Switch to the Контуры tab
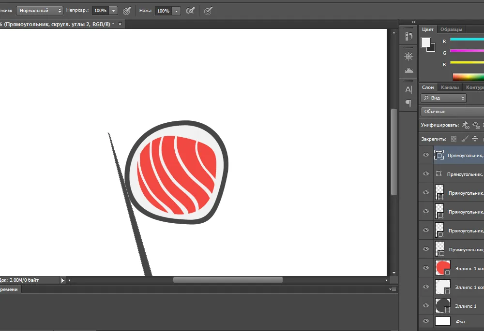Viewport: 484px width, 331px height. pyautogui.click(x=475, y=87)
